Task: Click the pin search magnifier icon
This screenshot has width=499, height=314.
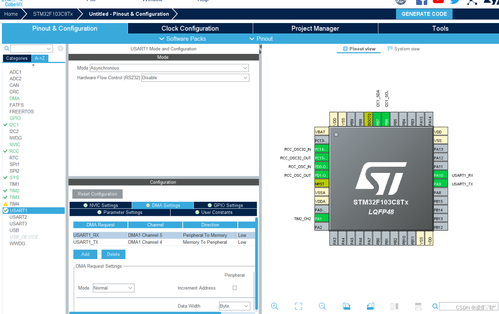Action: tap(435, 306)
